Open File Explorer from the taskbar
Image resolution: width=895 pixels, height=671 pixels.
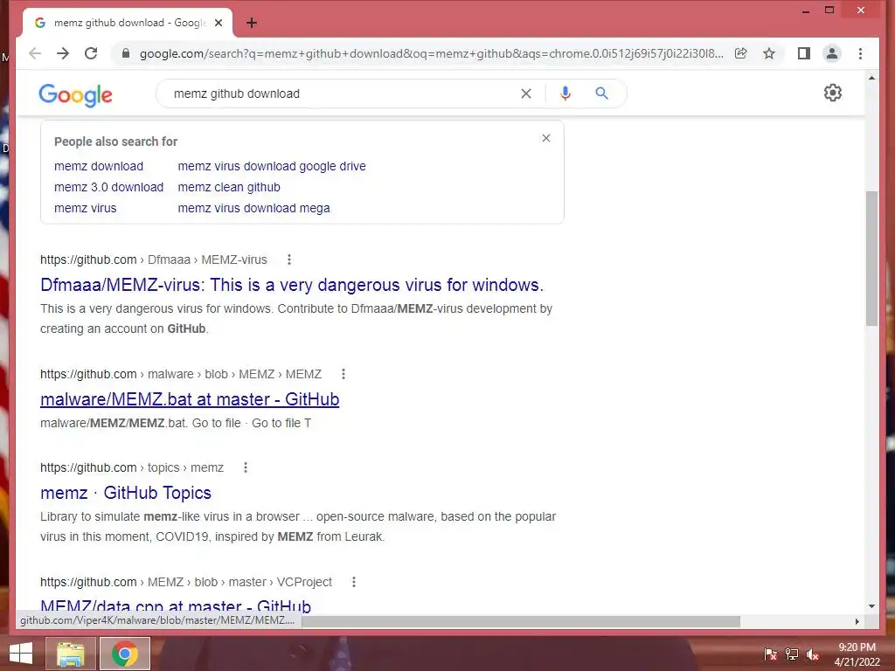coord(70,654)
